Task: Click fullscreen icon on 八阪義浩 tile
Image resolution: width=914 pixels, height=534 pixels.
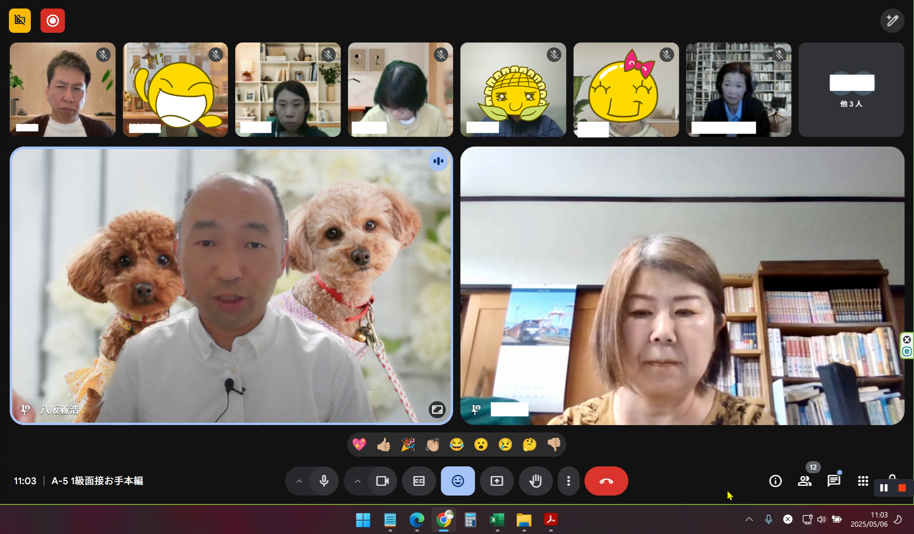Action: (437, 409)
